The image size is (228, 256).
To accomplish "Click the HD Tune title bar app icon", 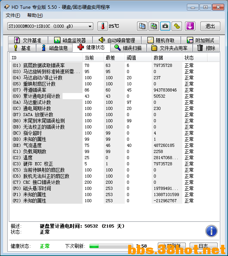I will pos(7,7).
